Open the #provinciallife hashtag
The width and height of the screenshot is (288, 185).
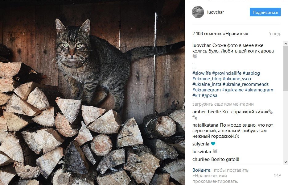pos(227,73)
